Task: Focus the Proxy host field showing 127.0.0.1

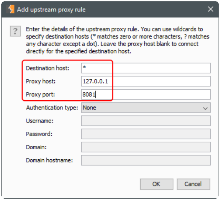Action: click(x=146, y=81)
